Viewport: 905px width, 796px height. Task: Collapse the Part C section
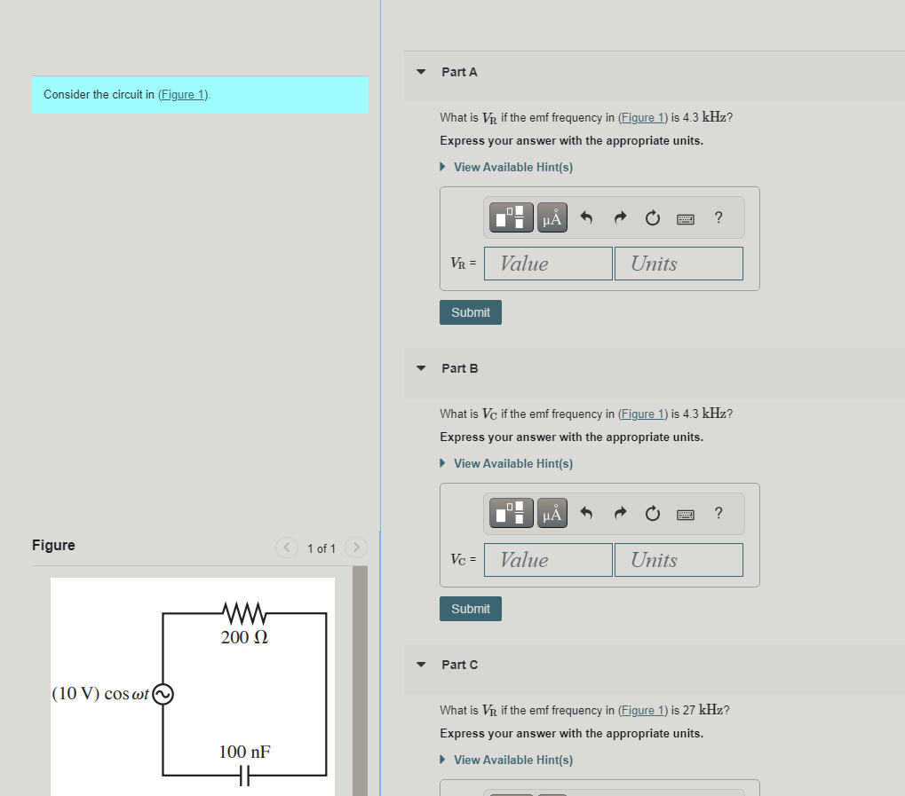(419, 665)
